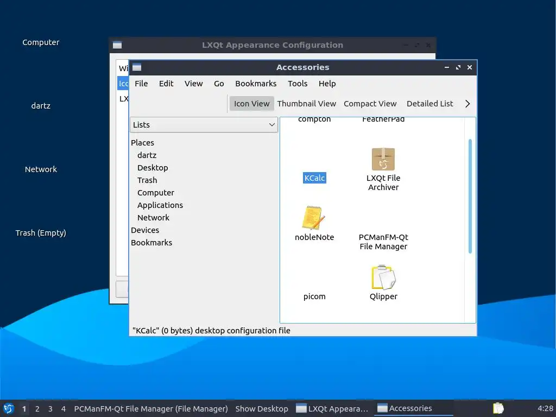Open the Edit menu
556x417 pixels.
tap(166, 84)
